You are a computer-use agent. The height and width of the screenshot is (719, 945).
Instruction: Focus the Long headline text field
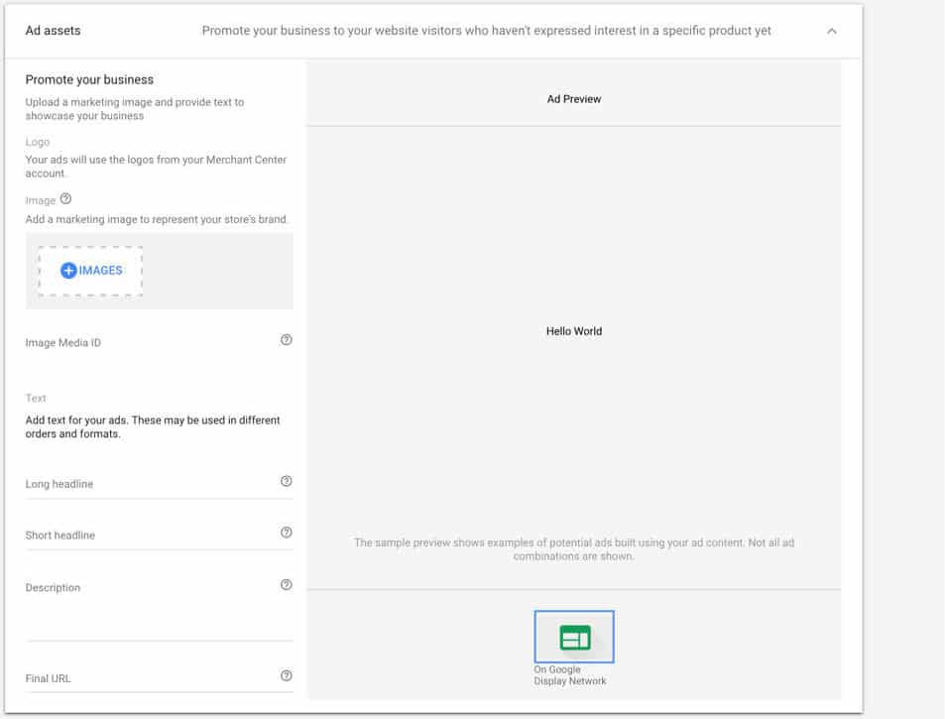(x=151, y=485)
